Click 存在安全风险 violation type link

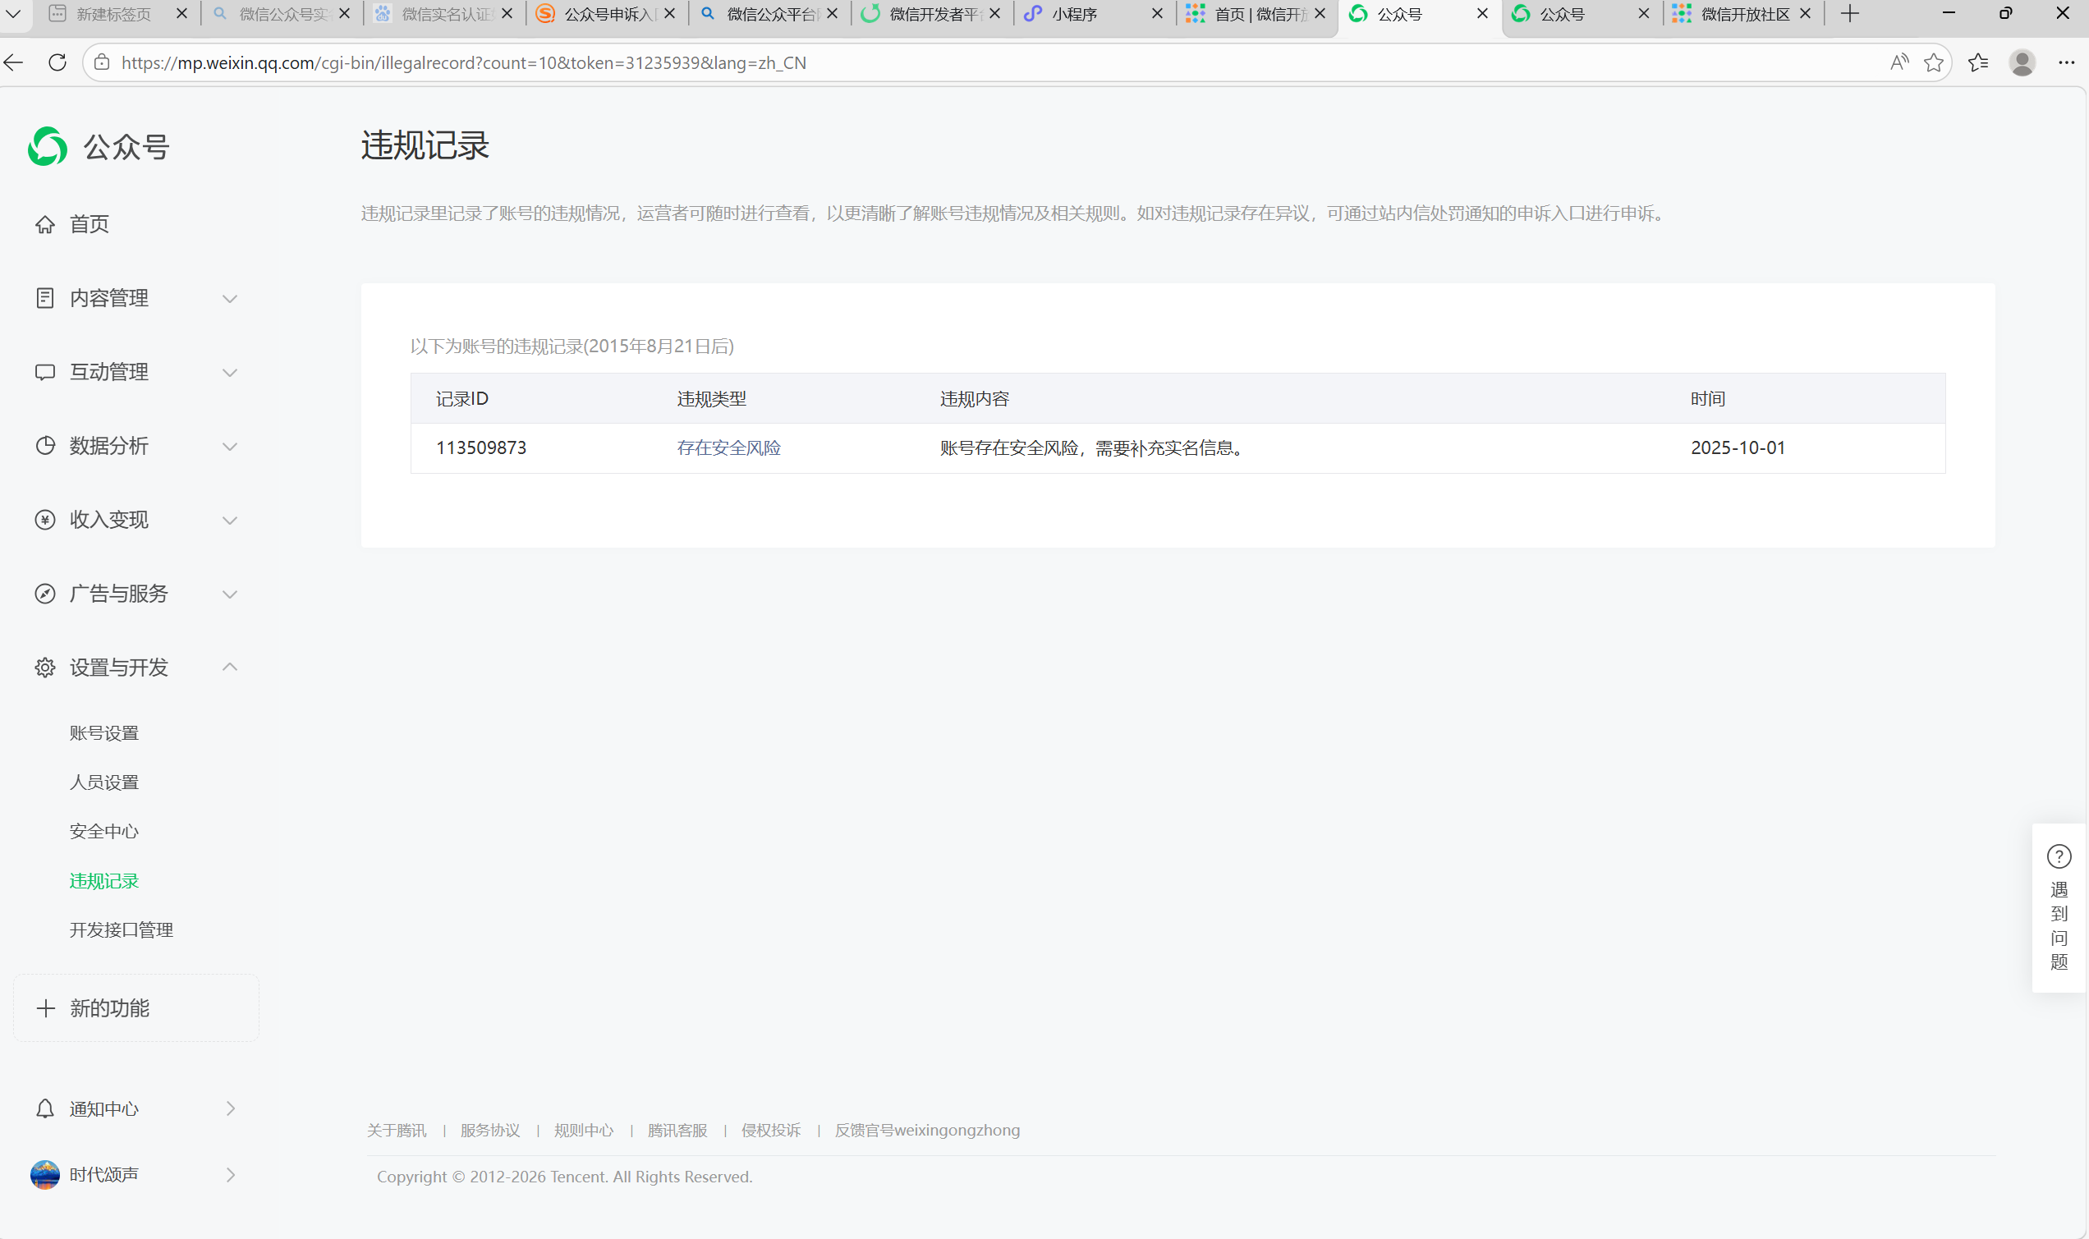728,448
